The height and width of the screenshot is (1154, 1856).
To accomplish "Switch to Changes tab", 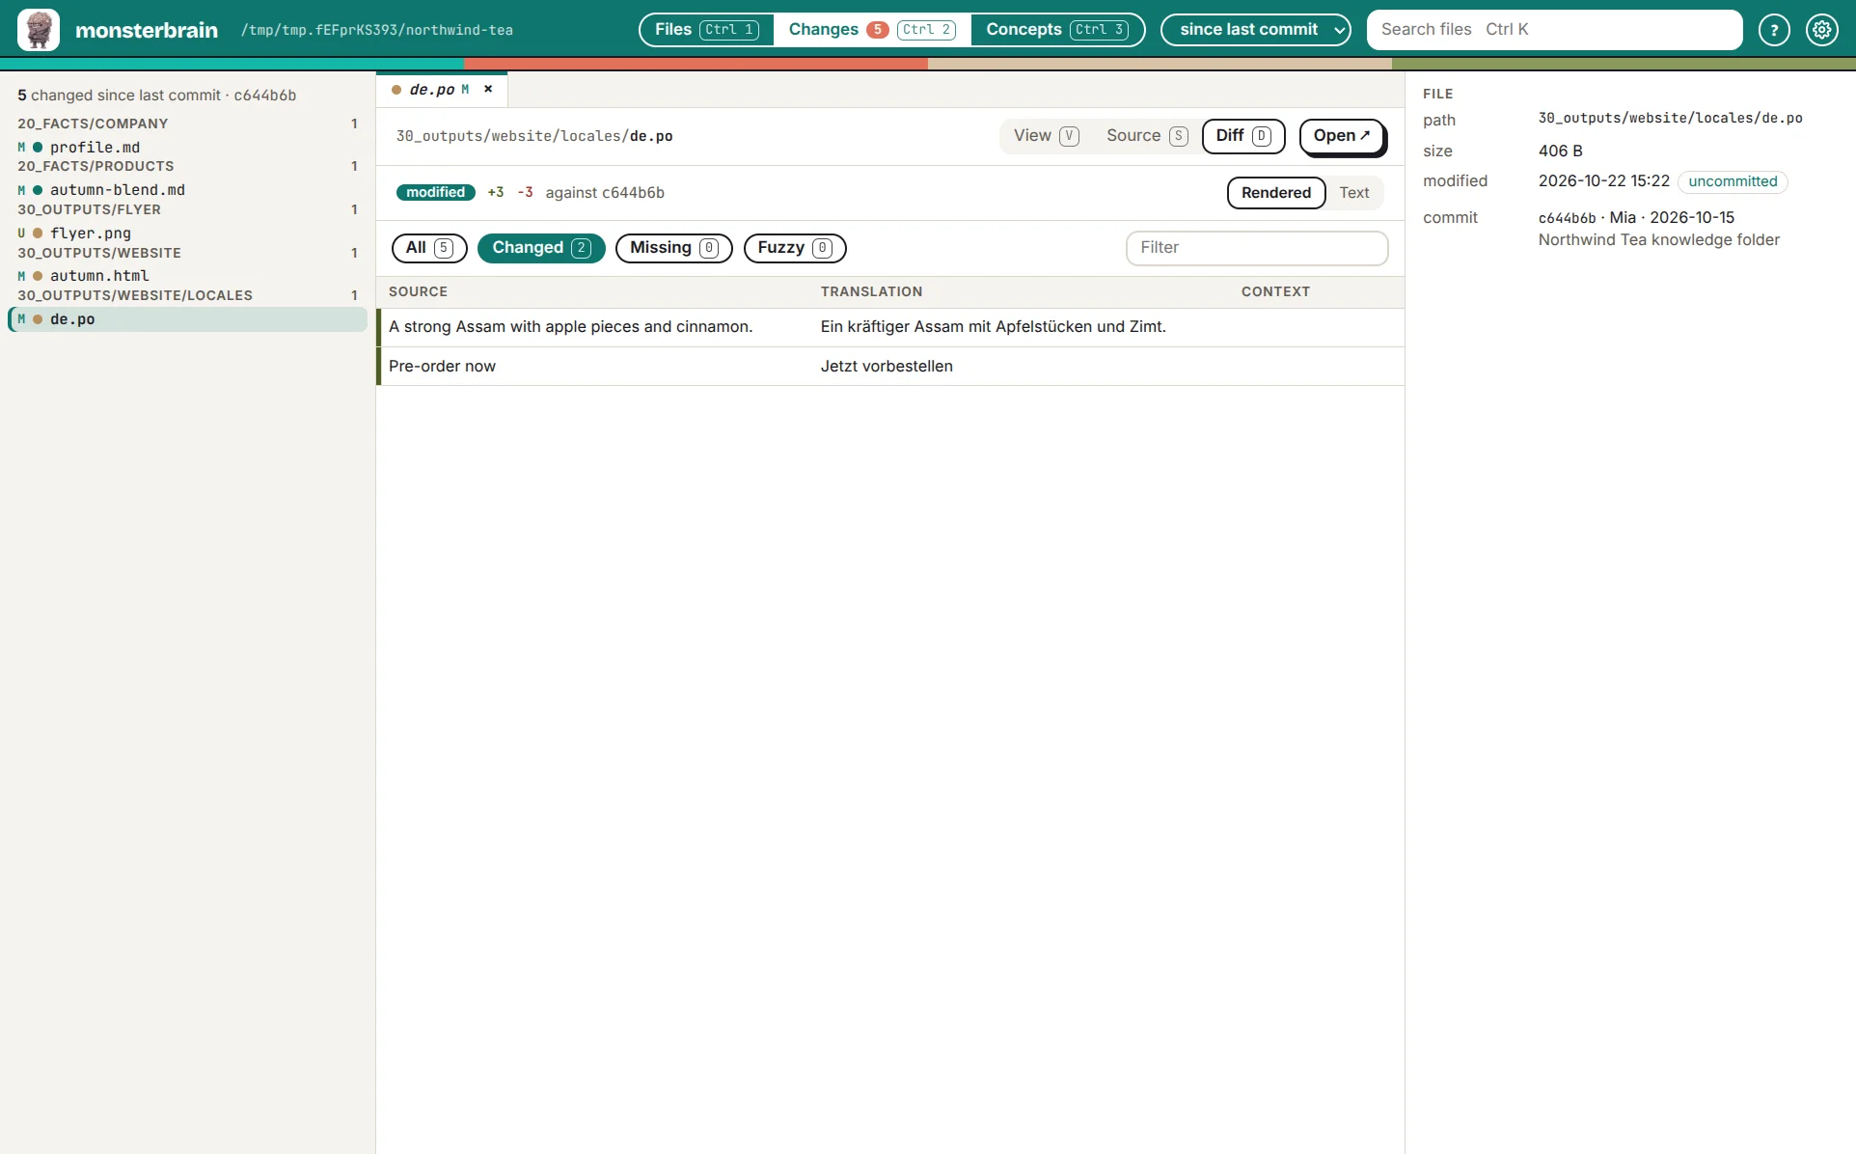I will coord(872,30).
